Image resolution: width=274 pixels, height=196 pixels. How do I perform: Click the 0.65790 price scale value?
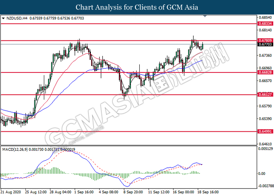click(x=265, y=106)
